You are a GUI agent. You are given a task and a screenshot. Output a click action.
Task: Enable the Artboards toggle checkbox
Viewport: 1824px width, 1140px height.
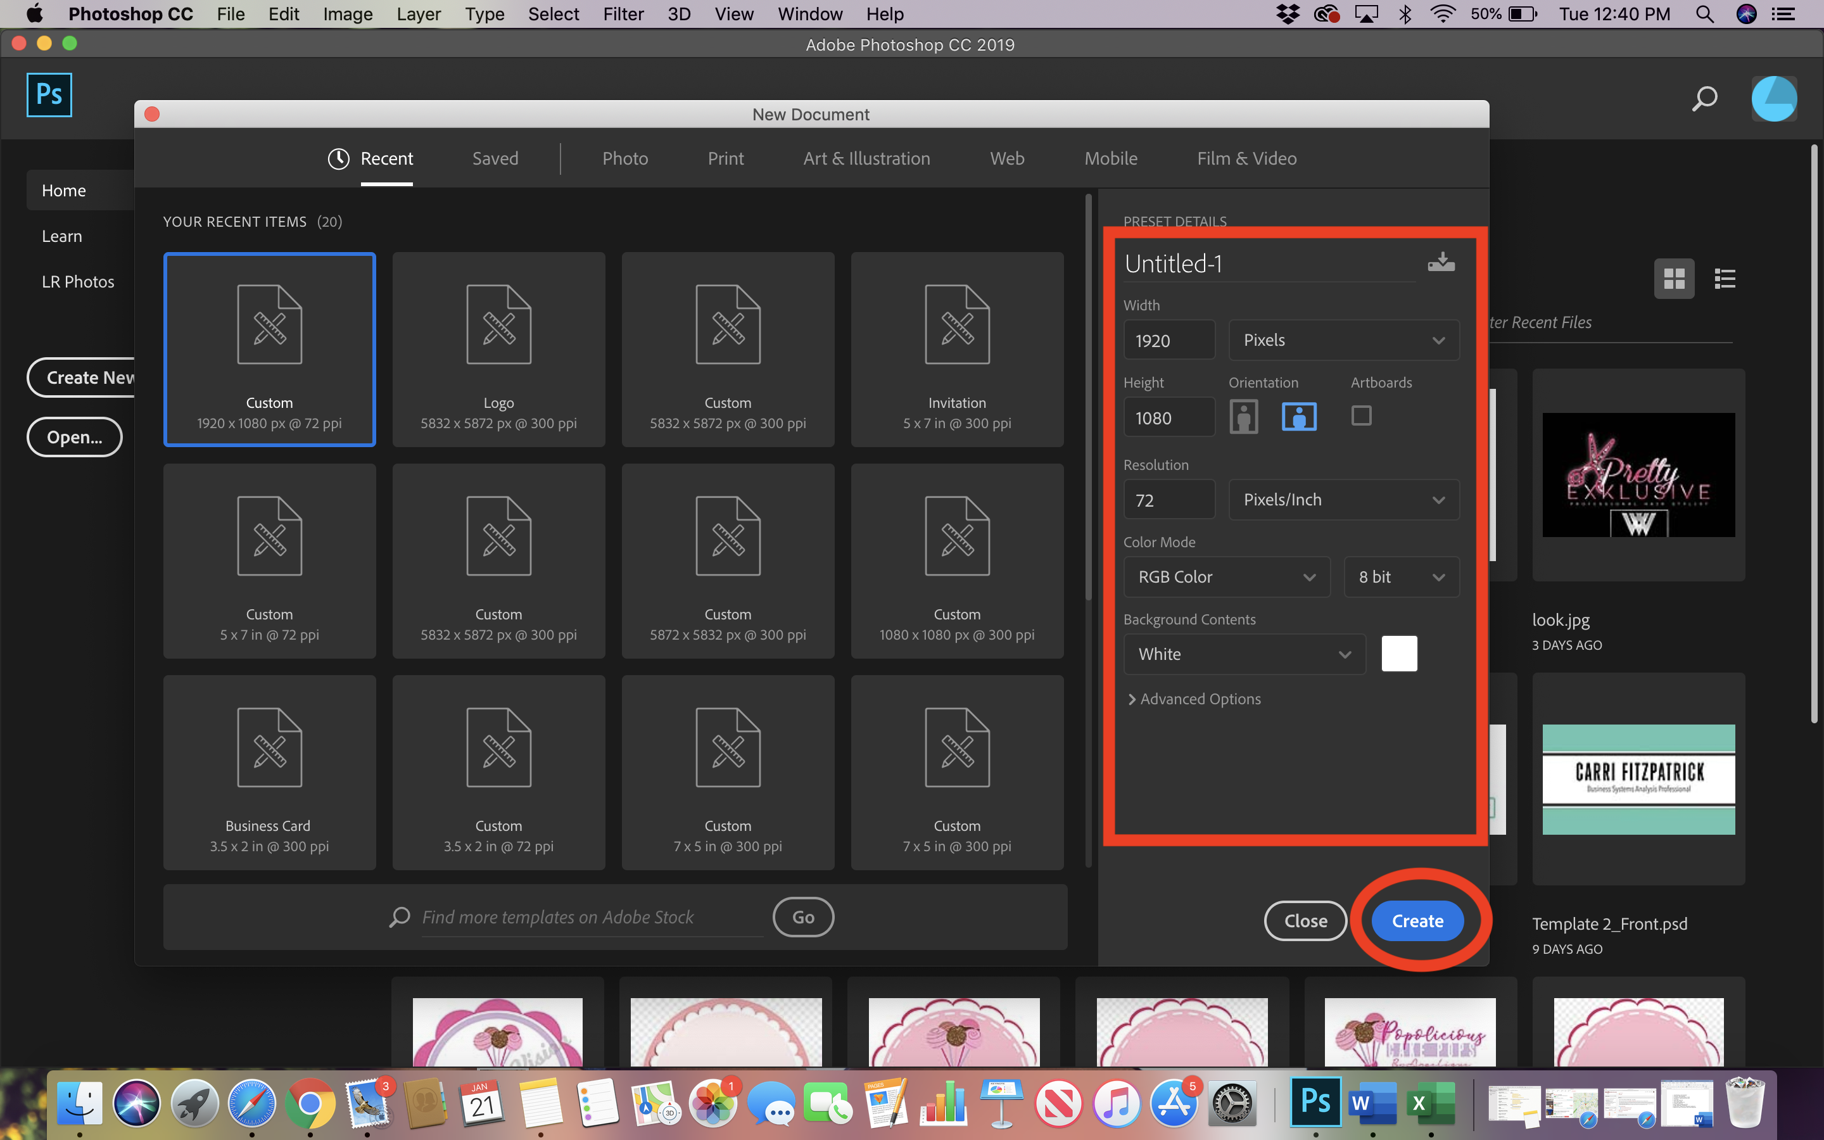coord(1362,416)
